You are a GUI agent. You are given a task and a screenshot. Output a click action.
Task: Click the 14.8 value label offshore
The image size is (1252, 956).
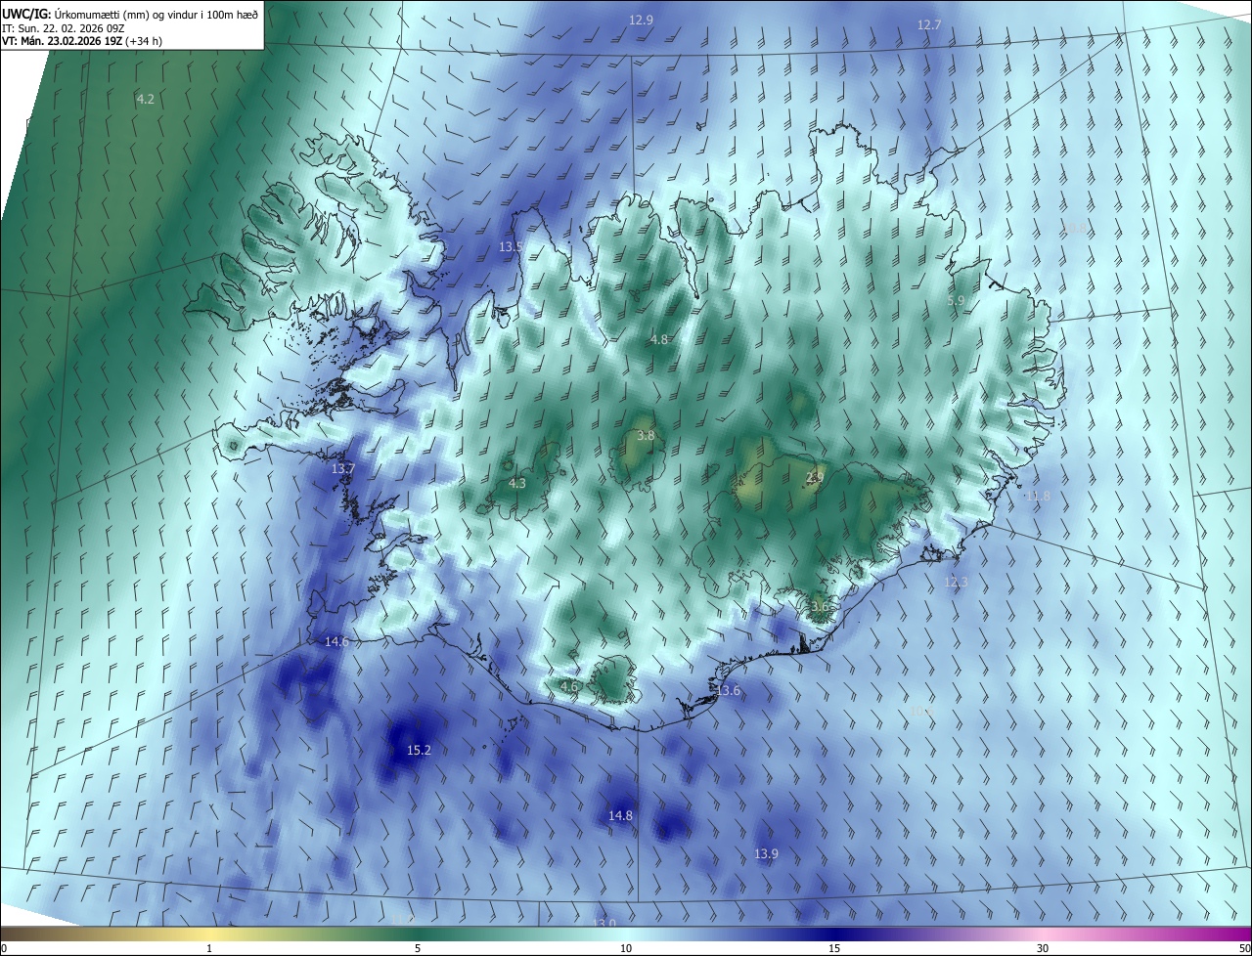click(x=620, y=815)
